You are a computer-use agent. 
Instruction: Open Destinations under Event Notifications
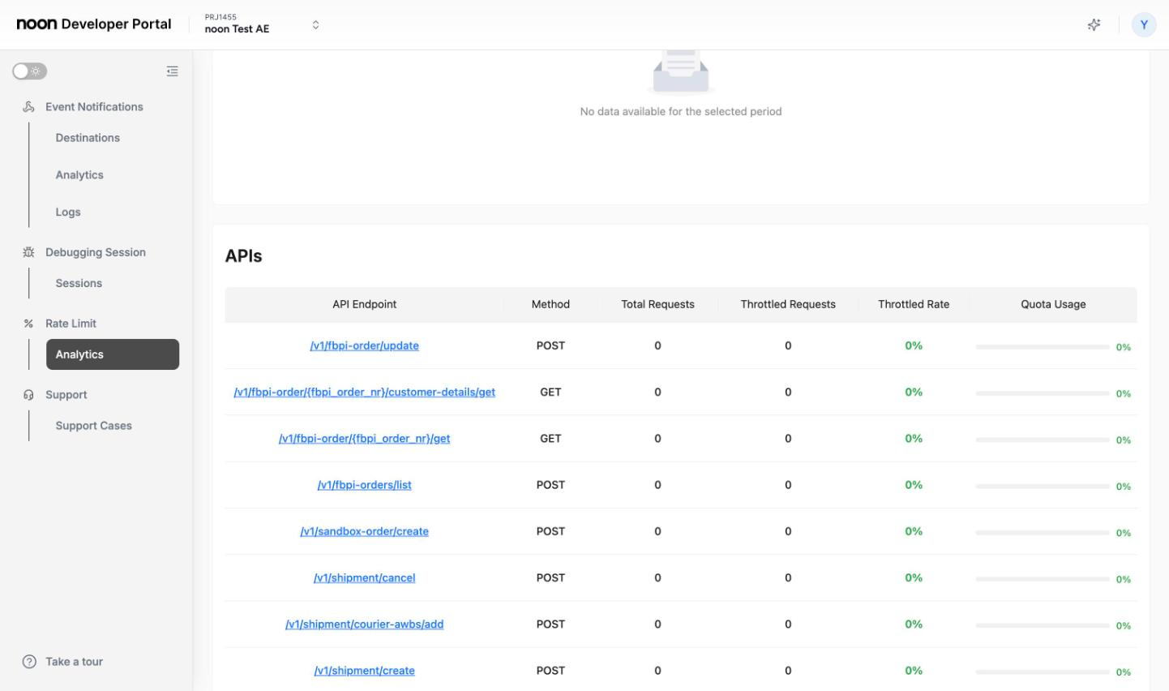point(88,138)
